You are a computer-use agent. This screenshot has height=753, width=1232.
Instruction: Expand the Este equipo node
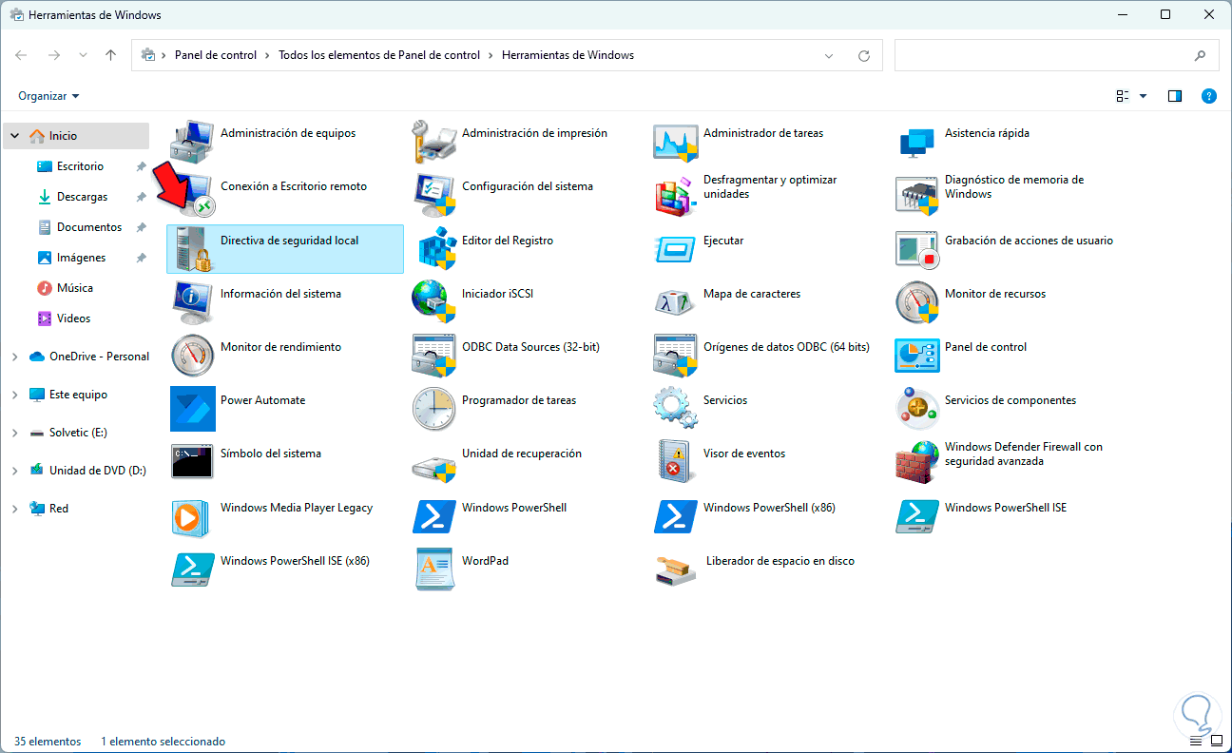[x=15, y=395]
